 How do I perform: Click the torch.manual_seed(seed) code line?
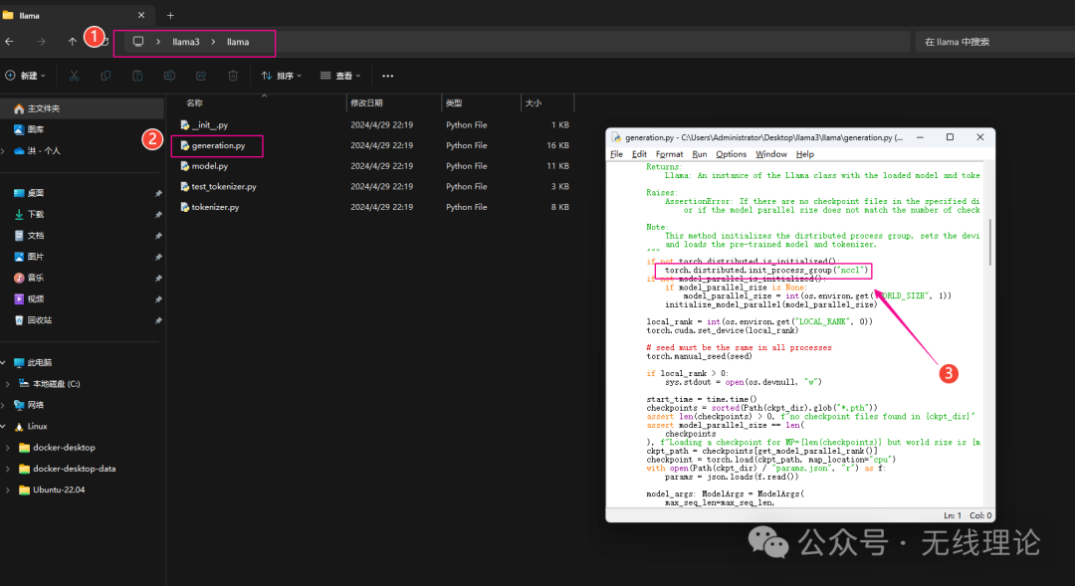point(700,356)
